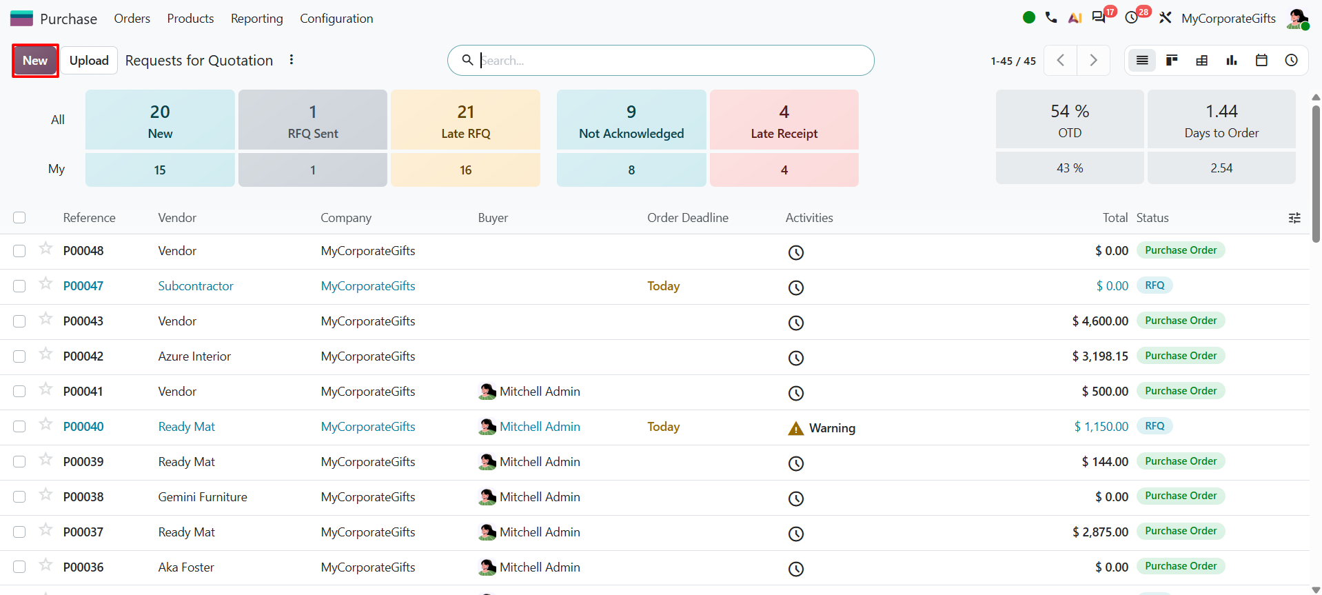Open the MyCorporateGifts company switcher

click(1228, 19)
